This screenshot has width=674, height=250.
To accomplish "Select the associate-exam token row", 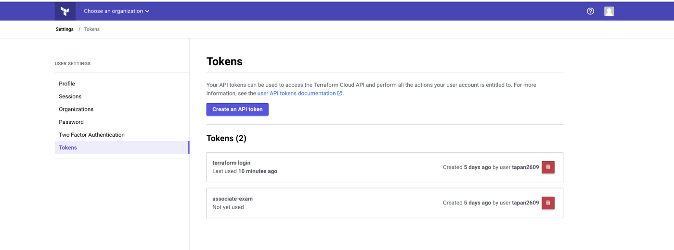I will [385, 203].
